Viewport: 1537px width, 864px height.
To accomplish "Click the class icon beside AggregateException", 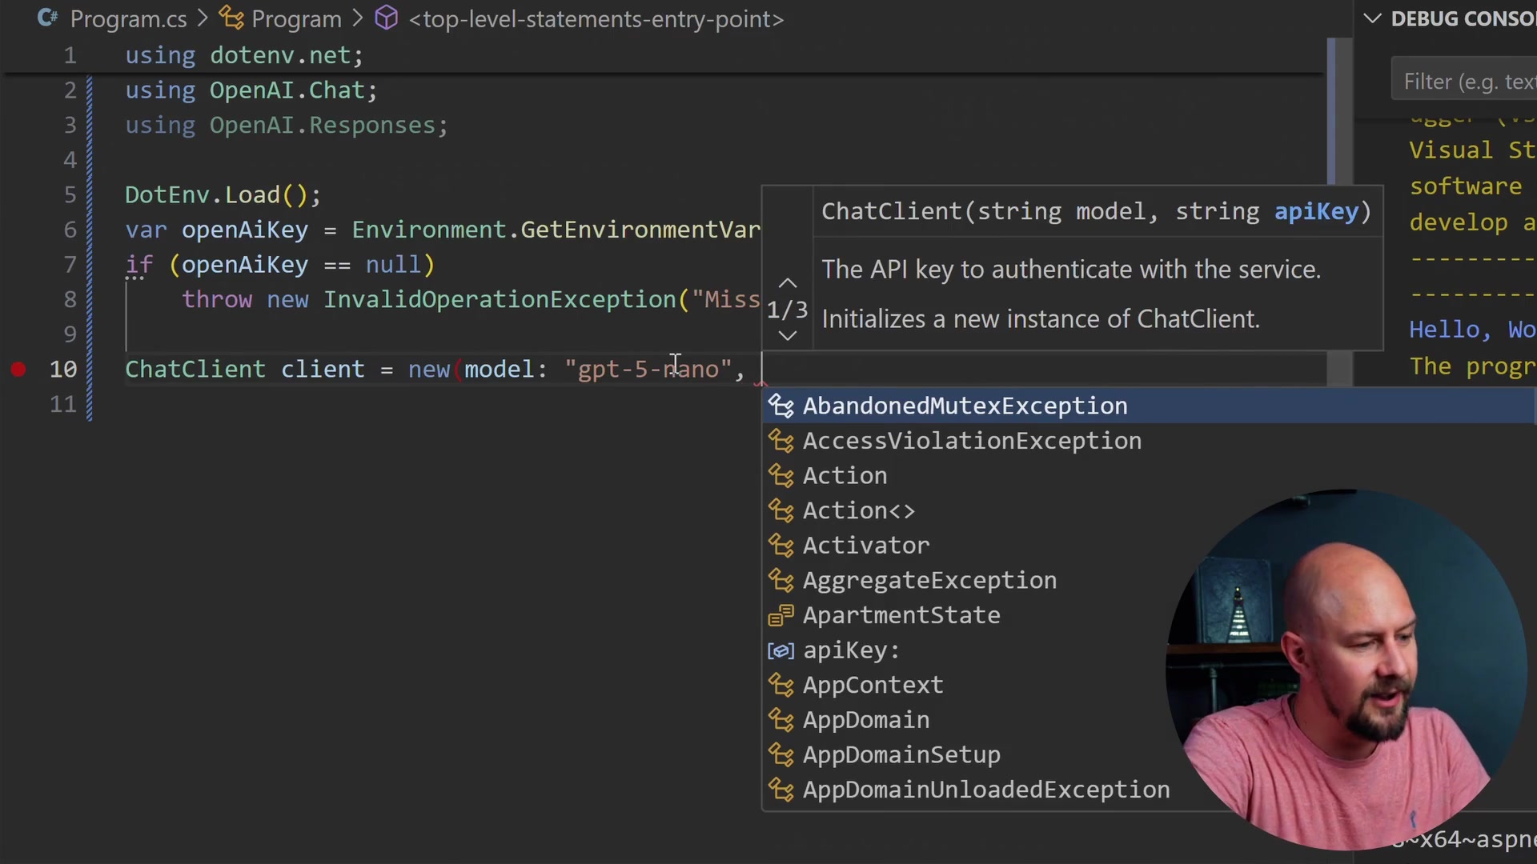I will pyautogui.click(x=781, y=581).
